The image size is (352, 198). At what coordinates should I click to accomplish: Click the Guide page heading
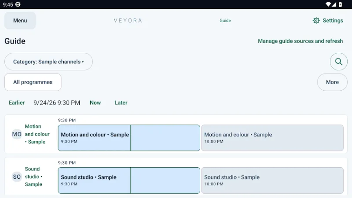[15, 41]
